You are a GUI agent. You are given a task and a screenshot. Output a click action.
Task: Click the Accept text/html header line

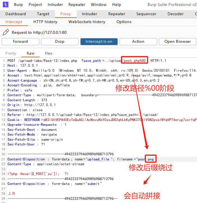coord(99,75)
